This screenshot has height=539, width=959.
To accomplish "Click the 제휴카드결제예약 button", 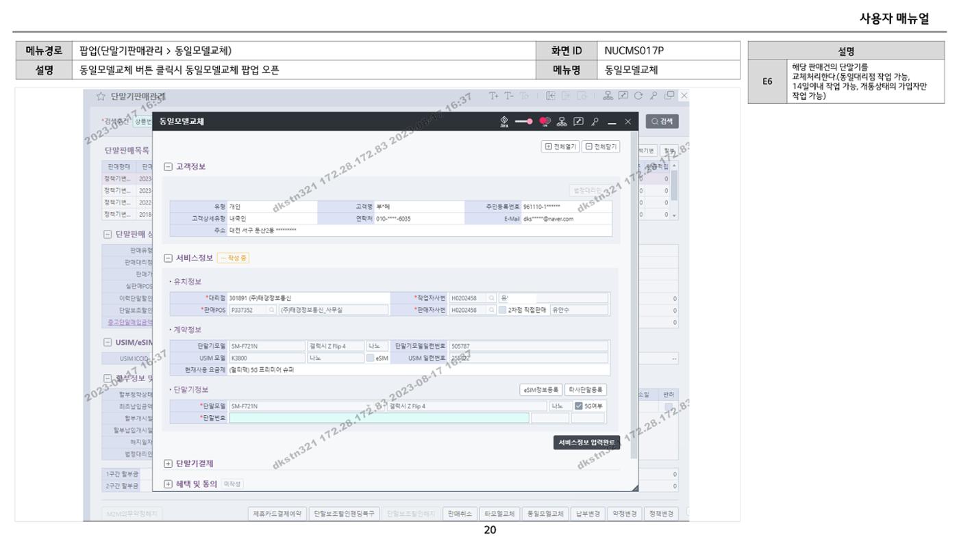I will [x=279, y=513].
